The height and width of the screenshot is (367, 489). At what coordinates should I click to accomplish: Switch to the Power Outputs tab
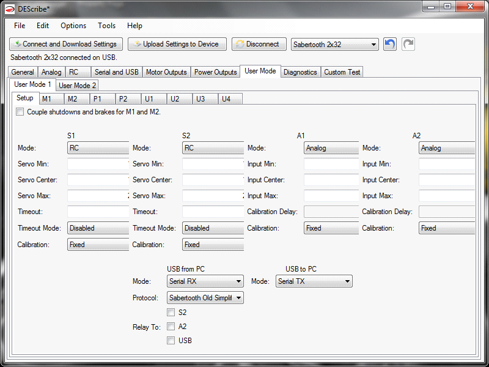click(216, 72)
